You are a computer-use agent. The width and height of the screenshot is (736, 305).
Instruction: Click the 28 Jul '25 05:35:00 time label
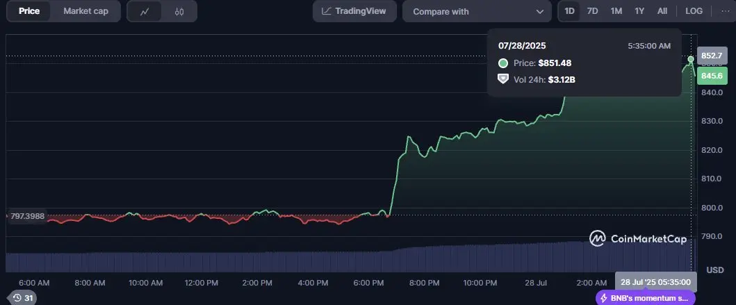click(x=656, y=282)
